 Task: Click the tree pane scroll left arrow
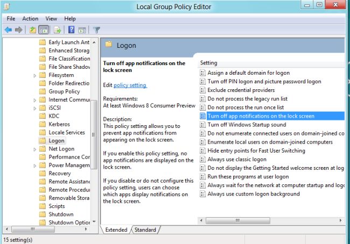6,229
